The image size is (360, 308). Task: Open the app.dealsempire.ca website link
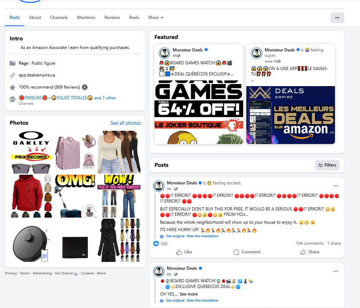tap(37, 75)
